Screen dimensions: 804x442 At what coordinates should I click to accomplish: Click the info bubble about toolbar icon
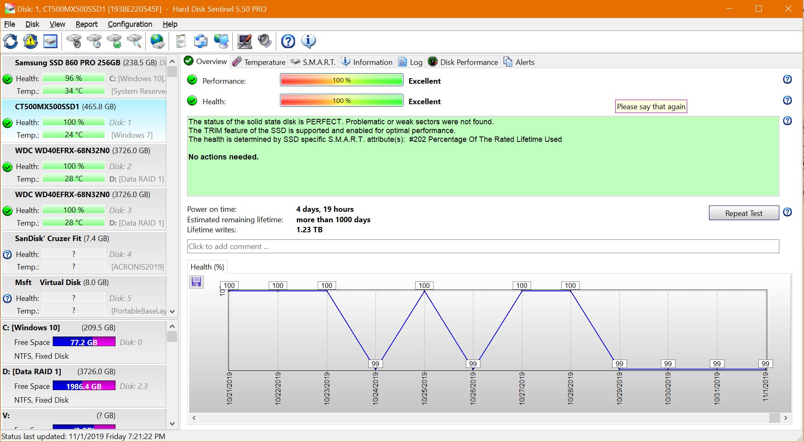pos(308,41)
